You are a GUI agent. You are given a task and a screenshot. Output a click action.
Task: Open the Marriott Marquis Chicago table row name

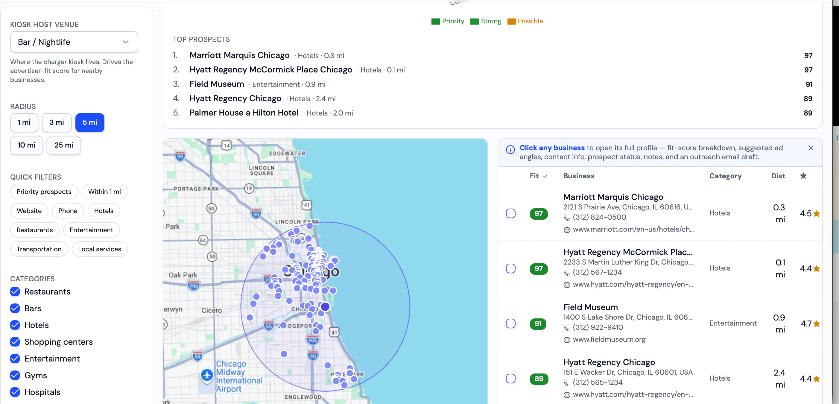coord(613,197)
